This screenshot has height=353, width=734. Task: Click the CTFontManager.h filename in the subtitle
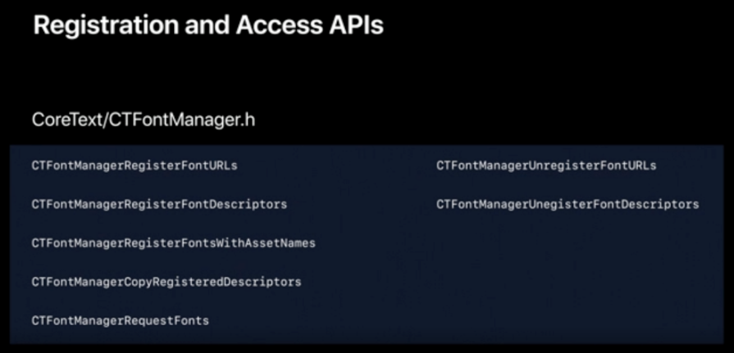click(x=182, y=120)
